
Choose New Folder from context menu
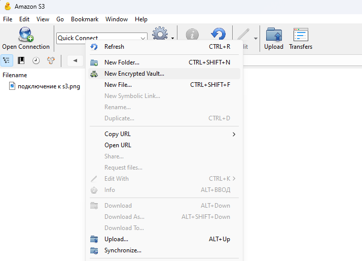pyautogui.click(x=122, y=62)
